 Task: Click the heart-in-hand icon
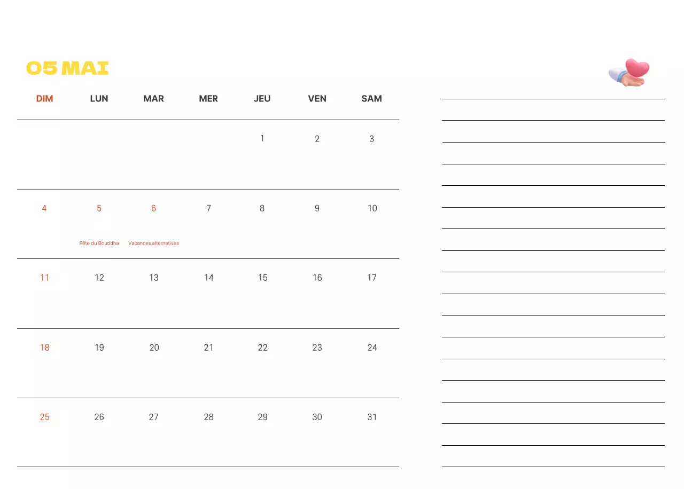629,72
